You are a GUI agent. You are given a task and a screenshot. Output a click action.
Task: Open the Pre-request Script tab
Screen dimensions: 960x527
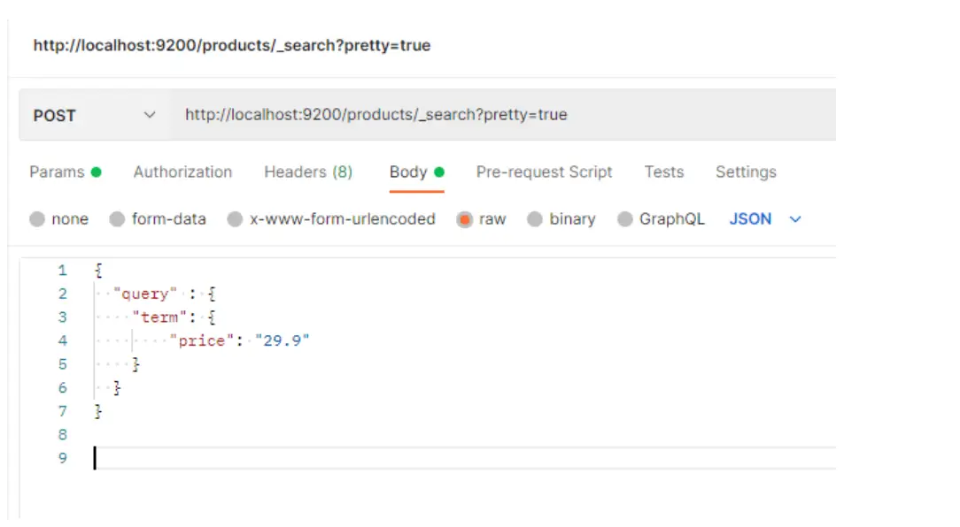[x=544, y=172]
